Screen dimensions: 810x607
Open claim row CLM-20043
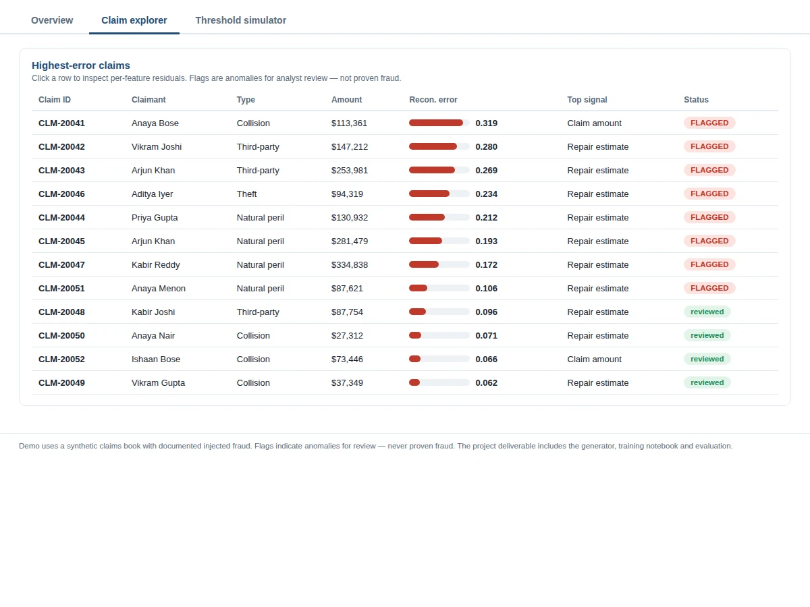(405, 170)
